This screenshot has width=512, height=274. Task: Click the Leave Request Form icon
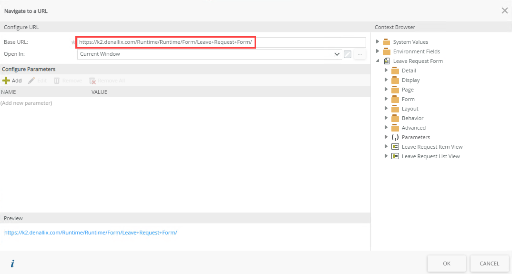pos(387,61)
